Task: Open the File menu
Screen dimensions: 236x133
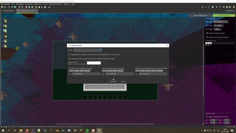Action: (x=13, y=4)
